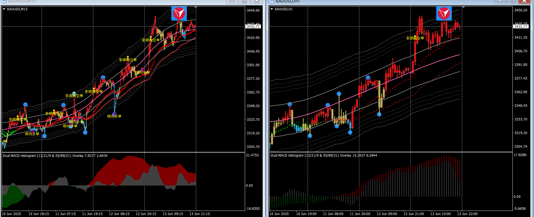Click the 3432.77 price tag on H1 scale
This screenshot has height=217, width=534.
(x=521, y=27)
